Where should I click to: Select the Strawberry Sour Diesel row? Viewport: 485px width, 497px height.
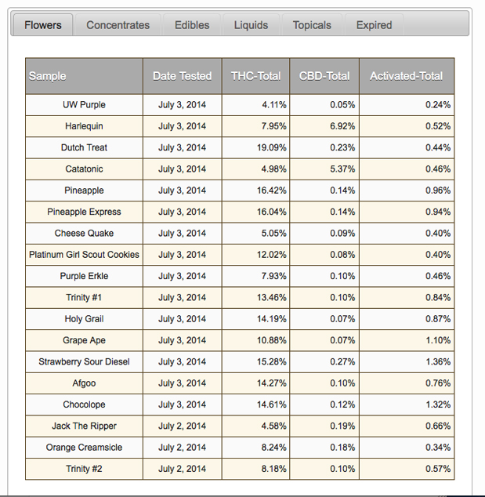coord(84,362)
